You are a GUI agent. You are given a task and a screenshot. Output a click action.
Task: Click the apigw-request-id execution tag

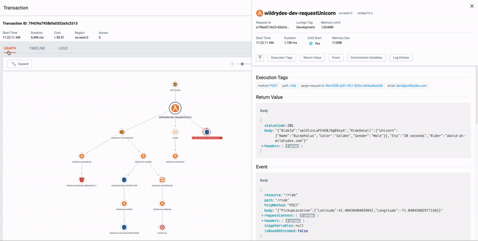click(x=341, y=86)
